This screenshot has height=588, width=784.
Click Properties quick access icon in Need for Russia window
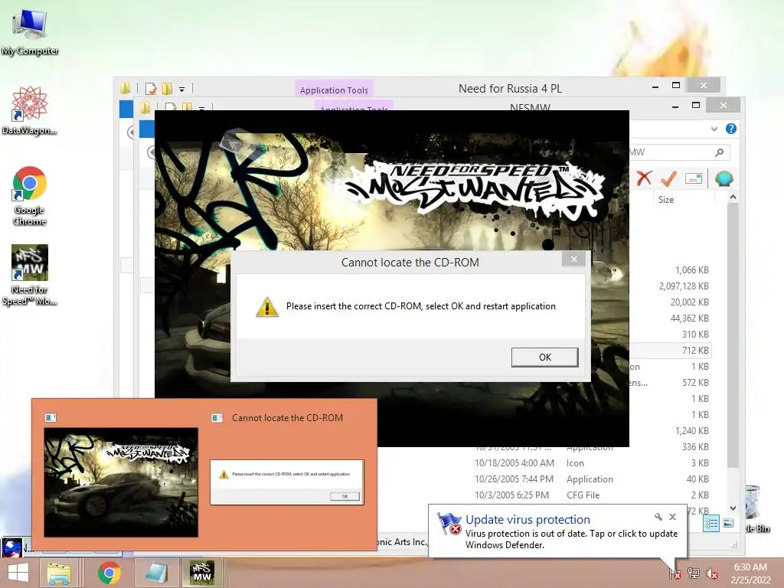click(151, 89)
